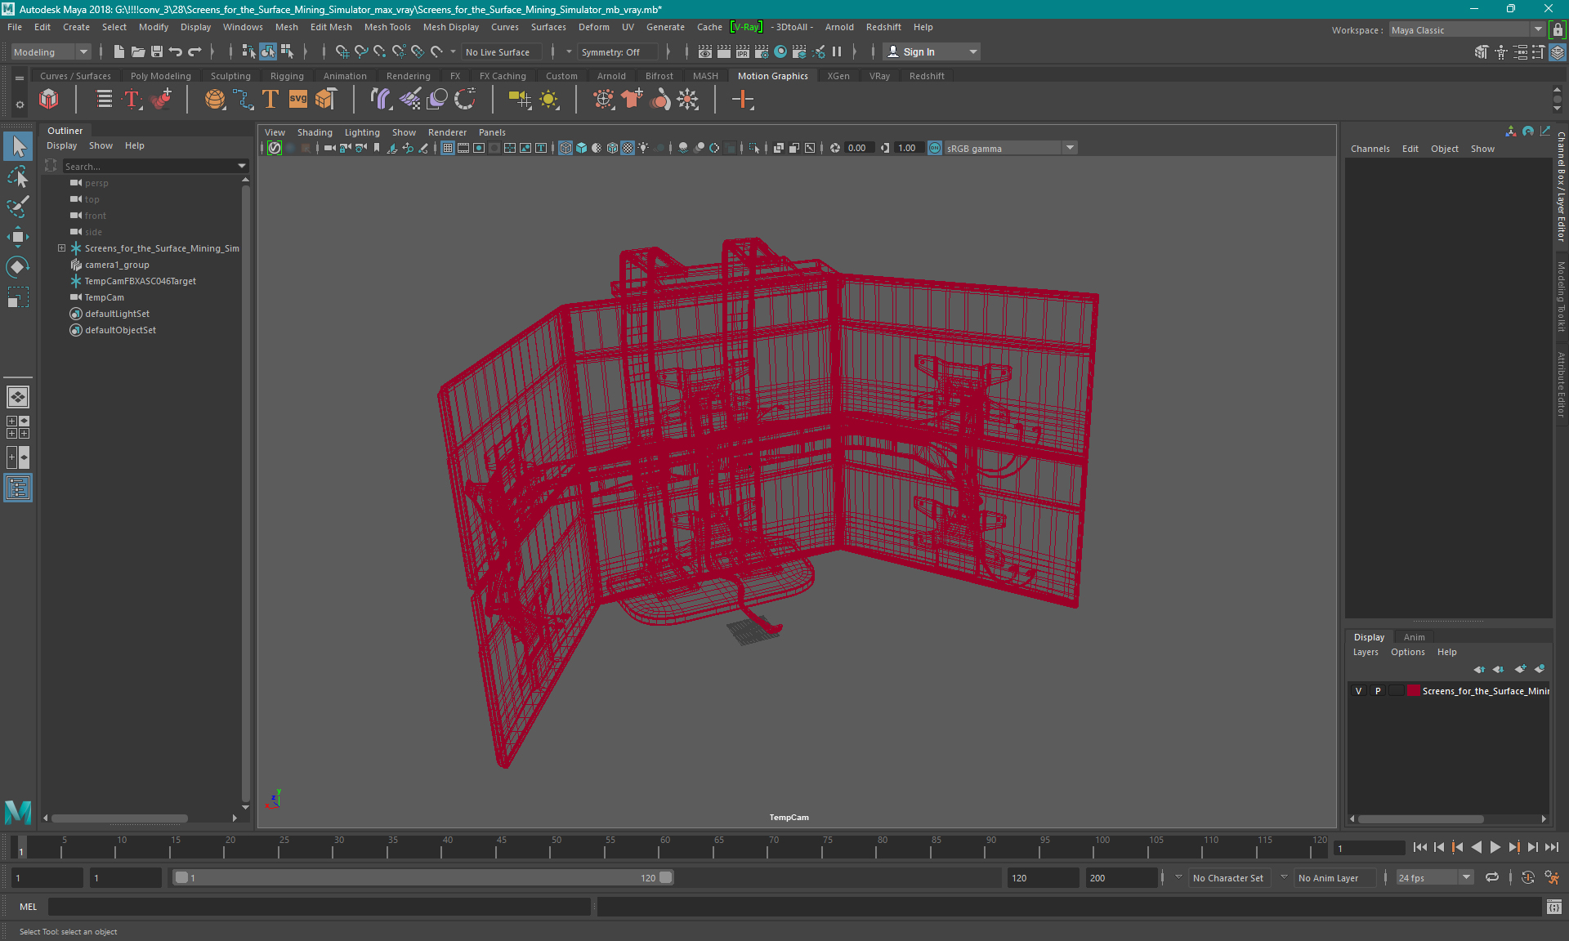The width and height of the screenshot is (1569, 941).
Task: Select TempCam in Outliner
Action: [x=105, y=297]
